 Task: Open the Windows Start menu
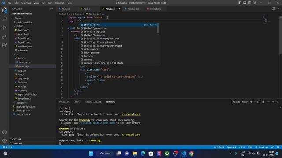(91, 154)
